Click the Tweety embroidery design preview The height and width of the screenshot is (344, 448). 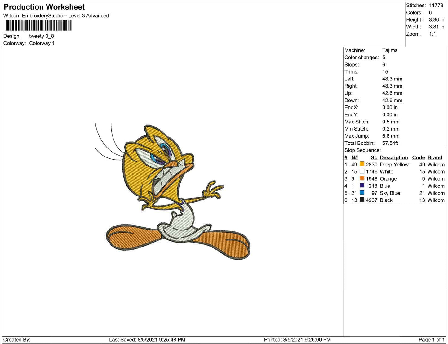174,192
